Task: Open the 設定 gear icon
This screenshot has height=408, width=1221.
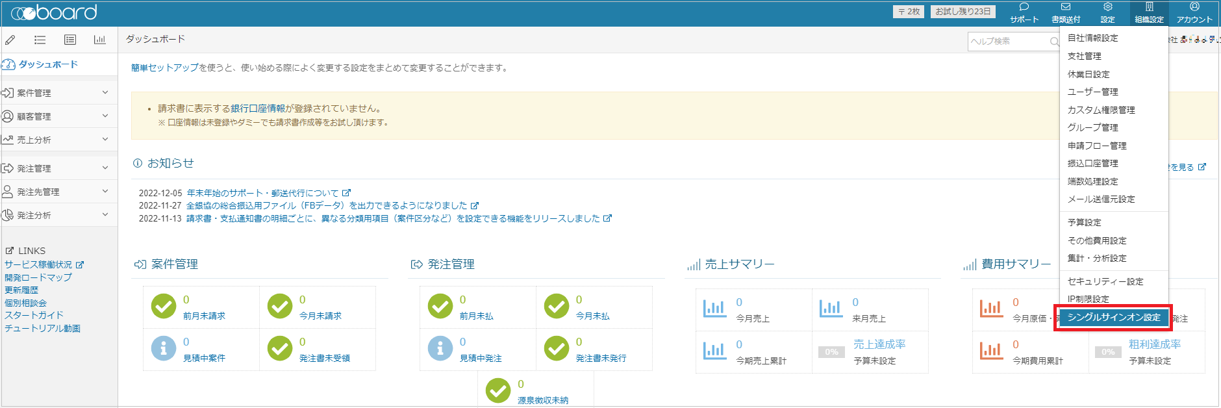Action: click(x=1107, y=7)
